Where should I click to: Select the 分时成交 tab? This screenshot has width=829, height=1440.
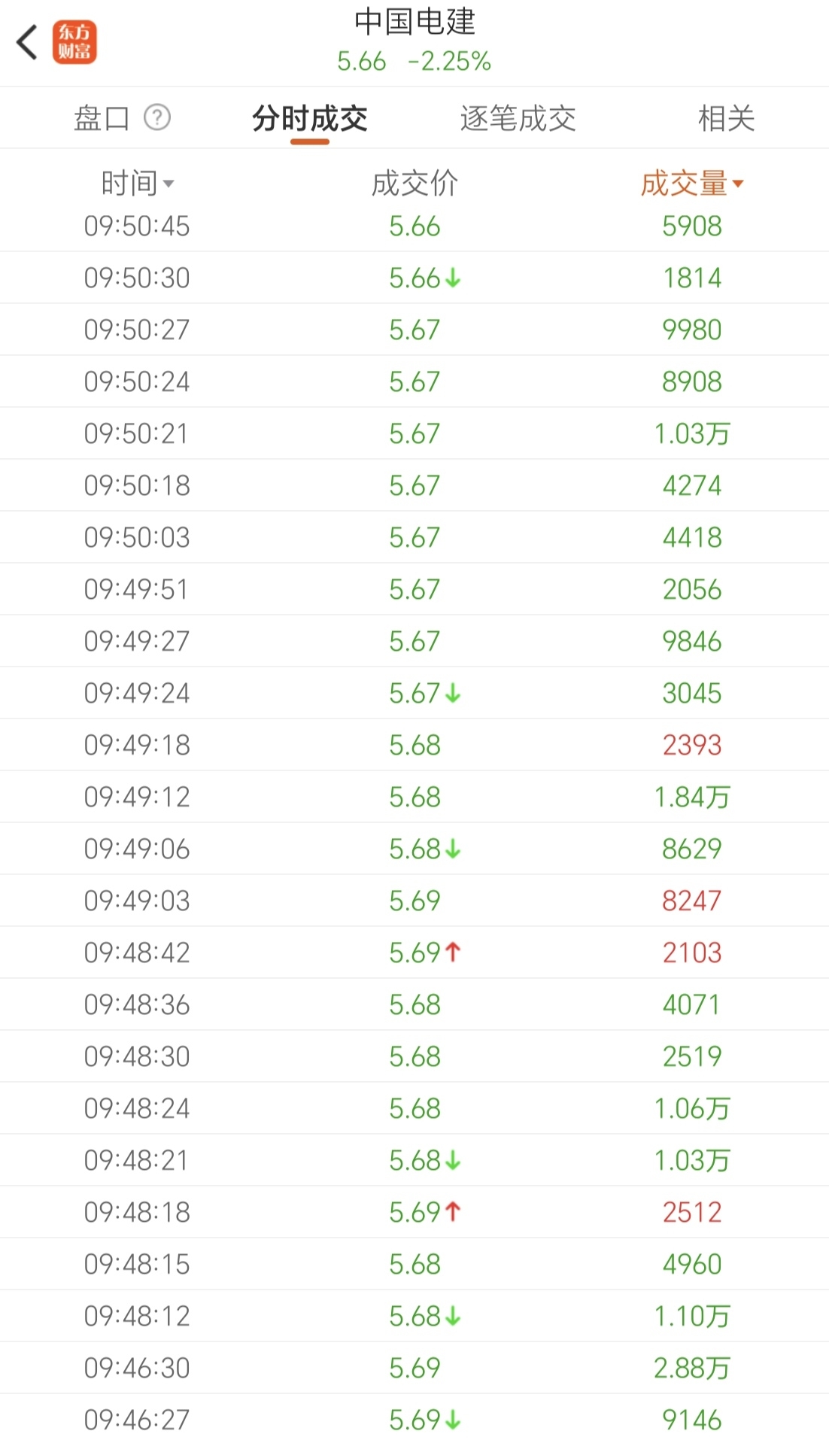[310, 118]
